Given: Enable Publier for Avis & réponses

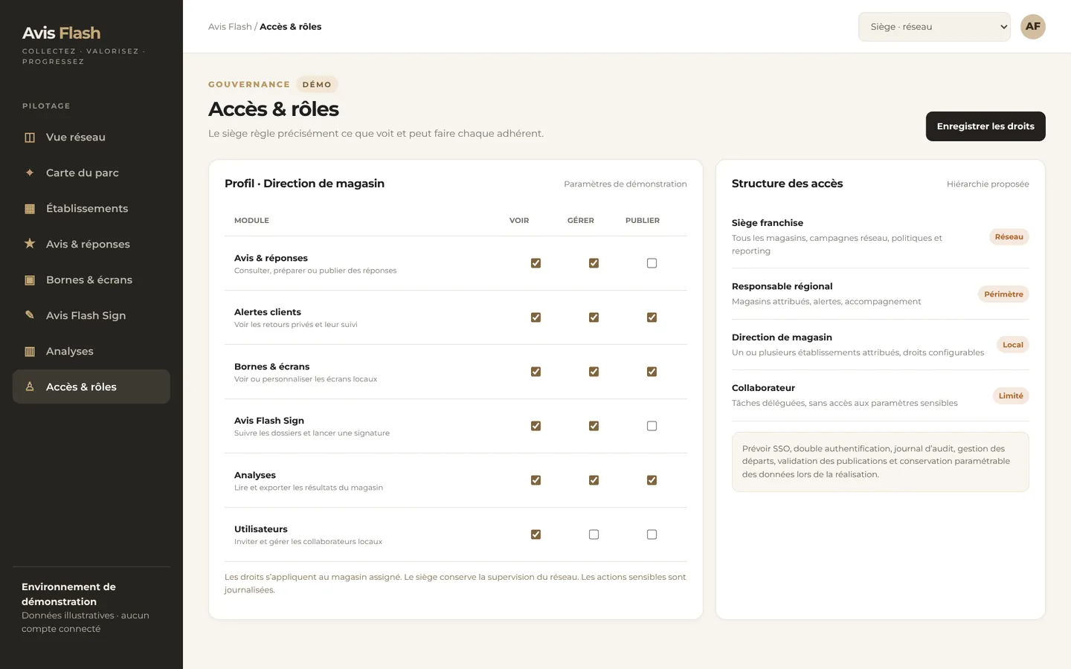Looking at the screenshot, I should click(x=652, y=263).
